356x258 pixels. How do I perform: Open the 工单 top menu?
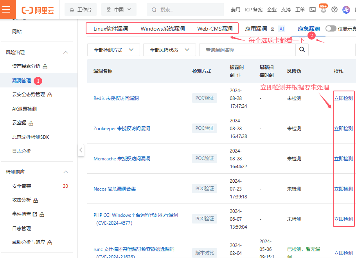(300, 9)
